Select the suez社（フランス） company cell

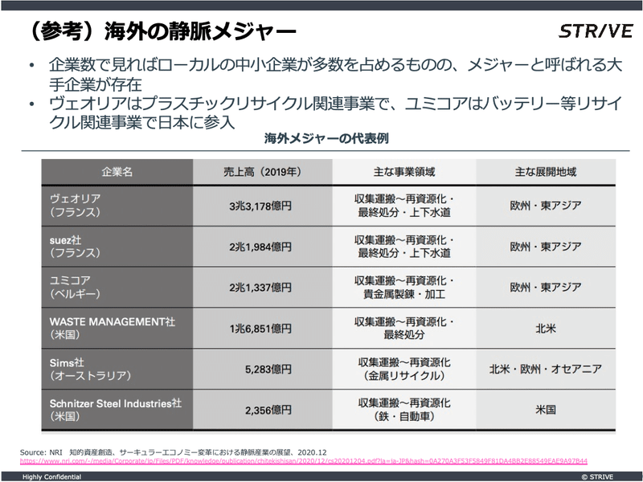pyautogui.click(x=117, y=247)
